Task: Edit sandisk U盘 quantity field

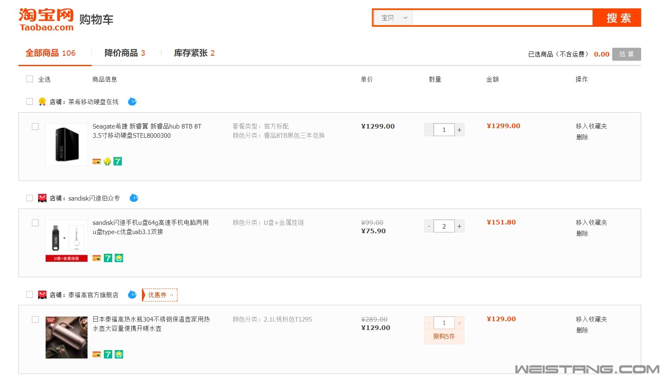Action: tap(444, 226)
